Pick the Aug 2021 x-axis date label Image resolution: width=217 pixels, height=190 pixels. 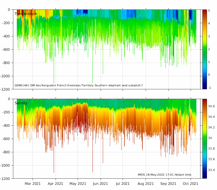coord(146,184)
